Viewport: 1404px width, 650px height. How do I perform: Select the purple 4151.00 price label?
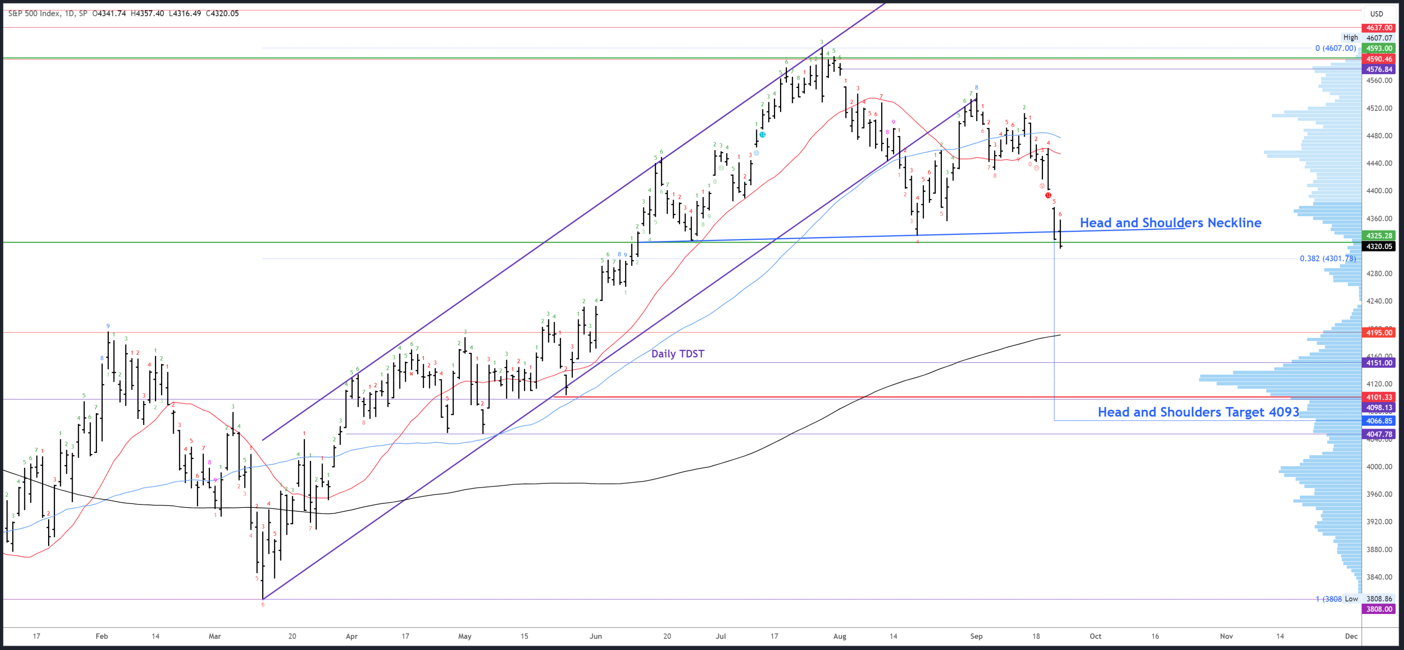[x=1378, y=363]
